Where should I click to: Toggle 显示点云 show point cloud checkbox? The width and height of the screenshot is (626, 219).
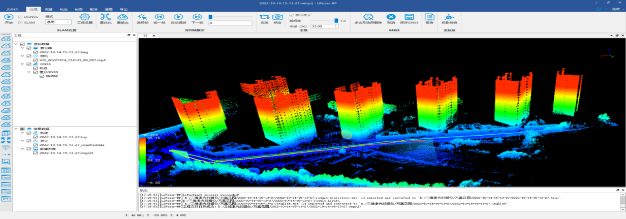(291, 15)
